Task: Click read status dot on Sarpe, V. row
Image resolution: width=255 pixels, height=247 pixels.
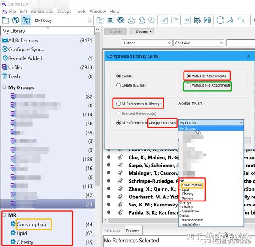Action: click(109, 165)
